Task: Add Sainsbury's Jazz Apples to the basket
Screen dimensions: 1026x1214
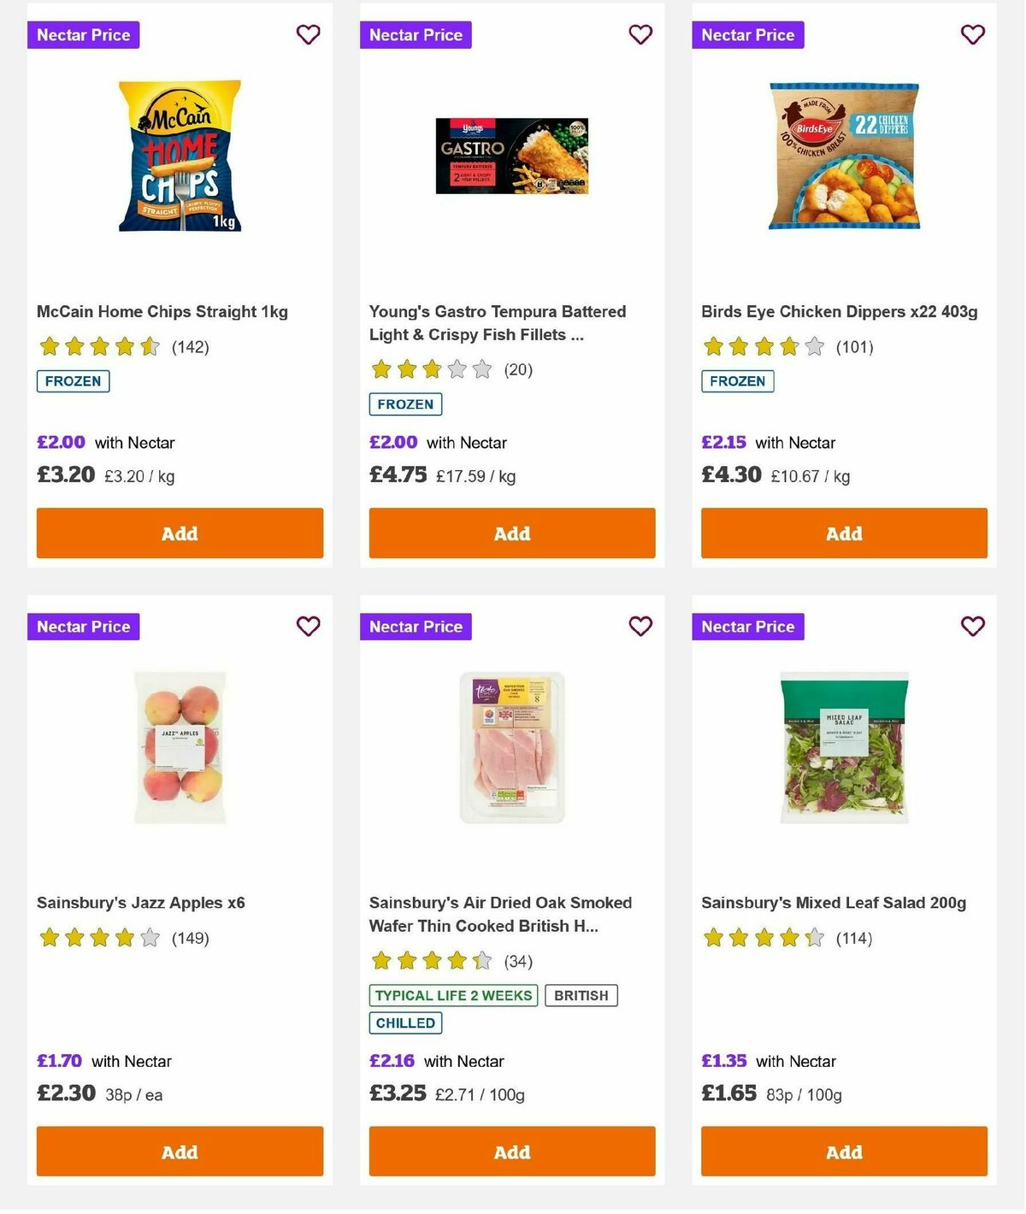Action: (x=180, y=1152)
